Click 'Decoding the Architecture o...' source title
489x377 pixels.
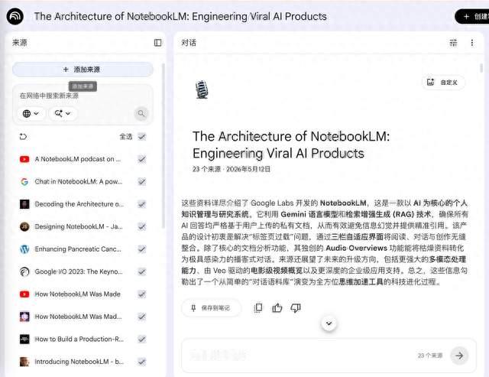79,204
